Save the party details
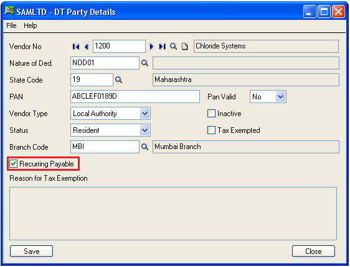The width and height of the screenshot is (350, 267). [32, 251]
